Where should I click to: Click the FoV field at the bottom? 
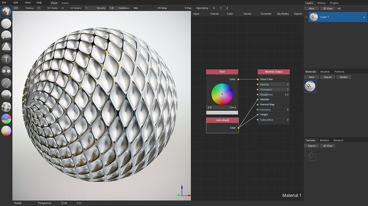tap(72, 203)
